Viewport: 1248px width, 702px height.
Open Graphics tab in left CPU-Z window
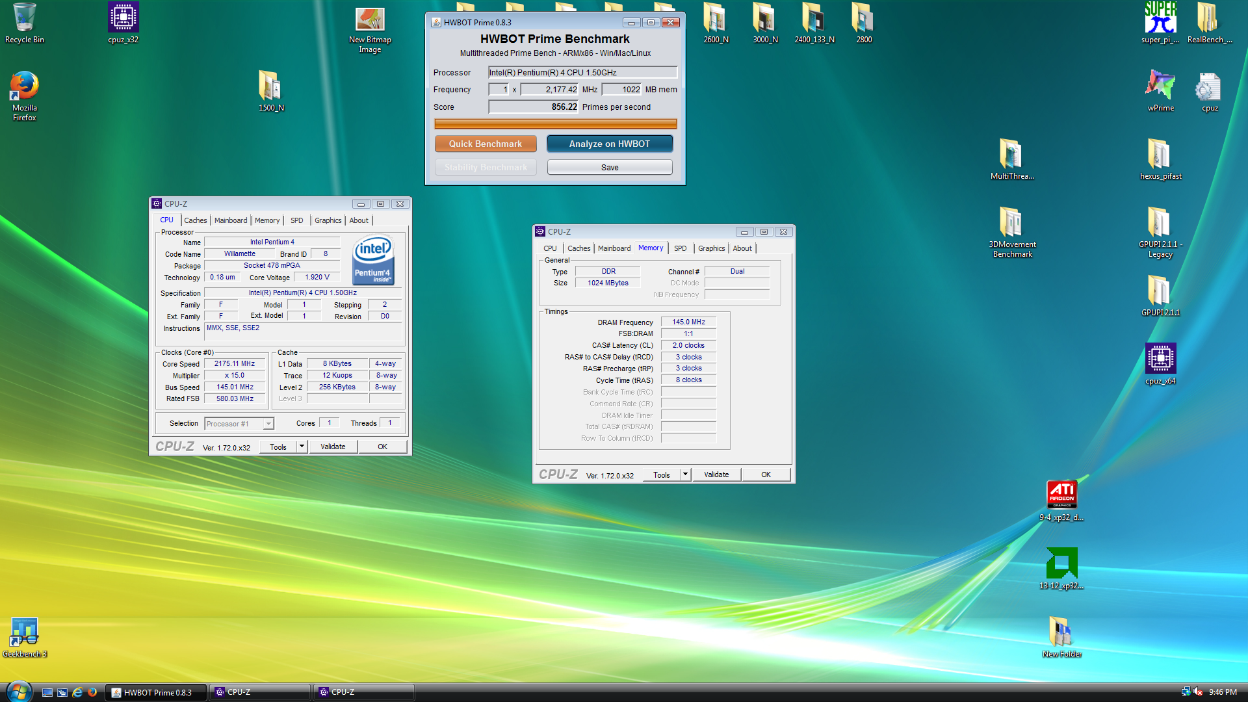tap(328, 220)
